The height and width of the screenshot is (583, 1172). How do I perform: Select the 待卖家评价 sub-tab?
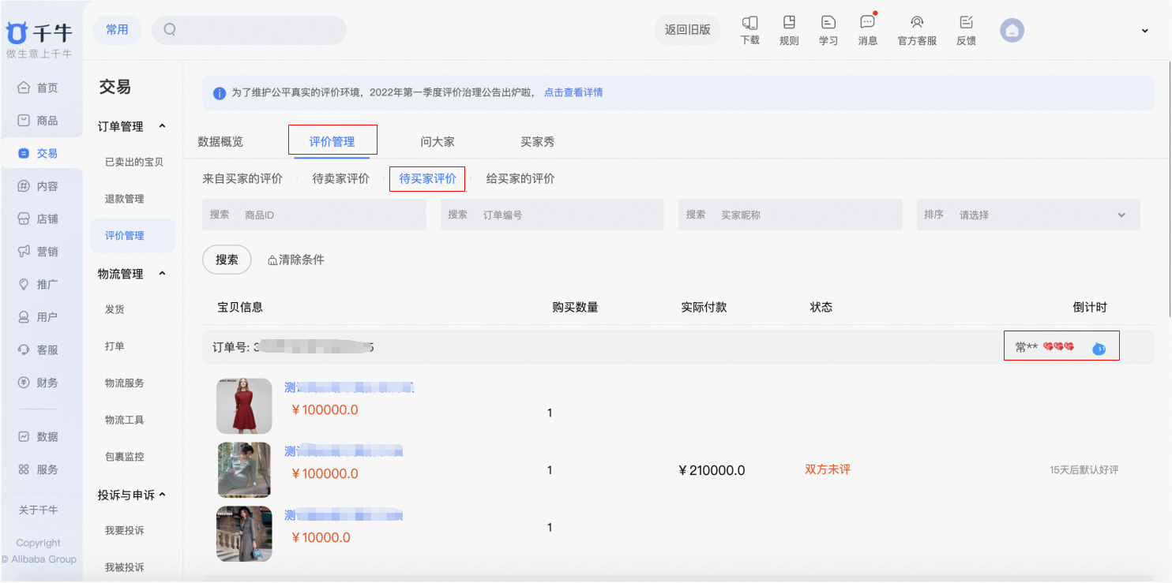(340, 179)
